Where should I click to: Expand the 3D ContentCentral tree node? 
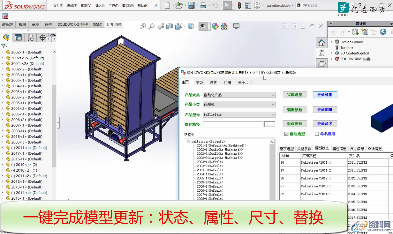tap(332, 53)
